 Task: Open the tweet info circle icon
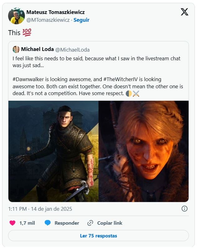[x=184, y=209]
